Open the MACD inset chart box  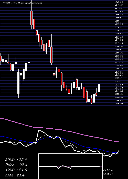point(70,166)
